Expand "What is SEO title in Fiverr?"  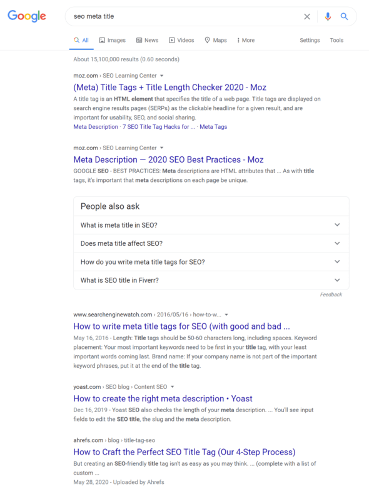pos(211,280)
